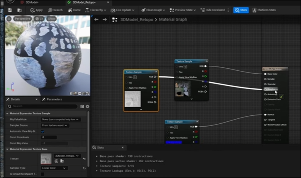Viewport: 301px width, 178px height.
Task: Click the Browse to asset toolbar icon
Action: [x=19, y=10]
